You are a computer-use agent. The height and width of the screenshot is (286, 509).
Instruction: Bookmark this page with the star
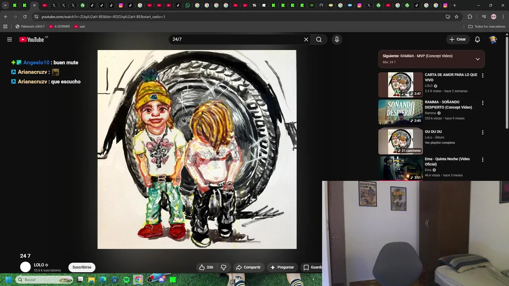457,17
